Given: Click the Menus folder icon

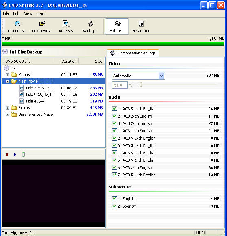Looking at the screenshot, I should coord(14,75).
